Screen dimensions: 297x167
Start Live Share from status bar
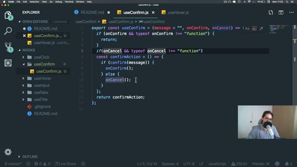65,164
